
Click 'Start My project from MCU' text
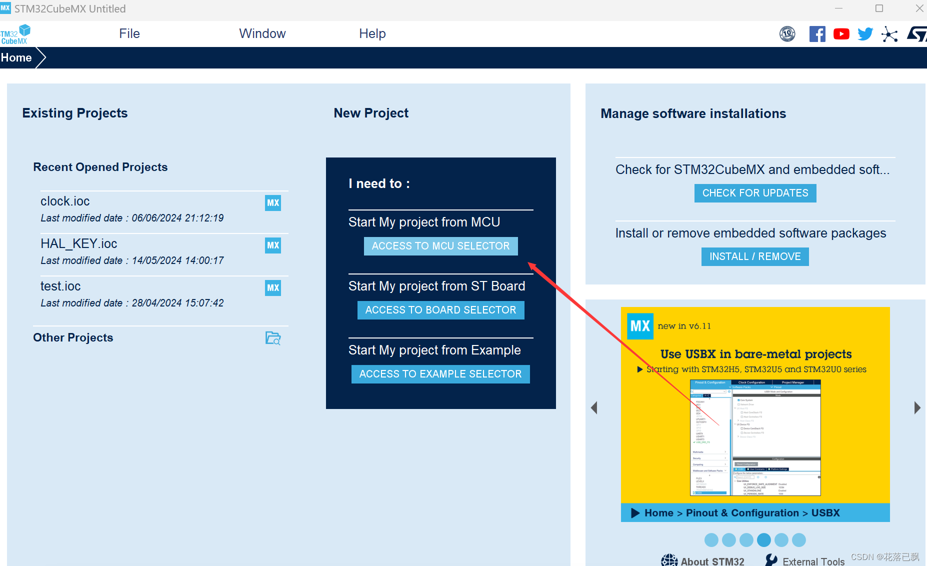[424, 222]
